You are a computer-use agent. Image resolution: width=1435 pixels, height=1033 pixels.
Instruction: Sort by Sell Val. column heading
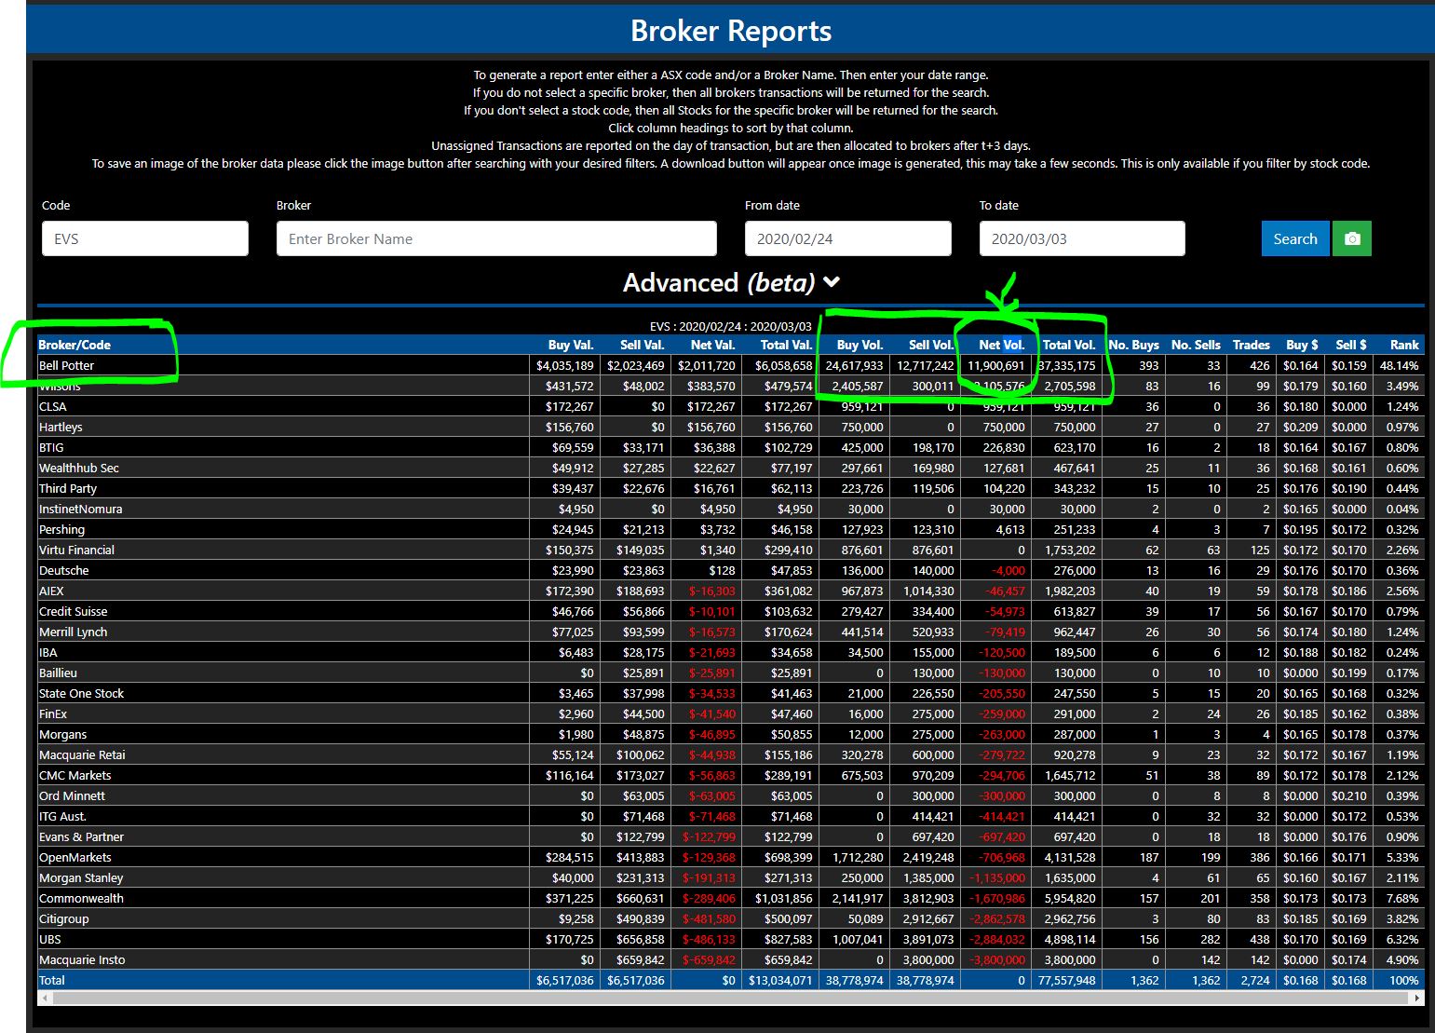tap(643, 345)
